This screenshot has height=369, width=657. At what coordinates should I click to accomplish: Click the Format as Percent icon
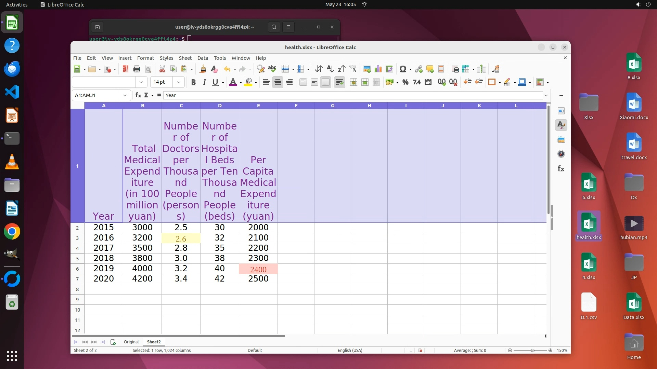(x=405, y=82)
